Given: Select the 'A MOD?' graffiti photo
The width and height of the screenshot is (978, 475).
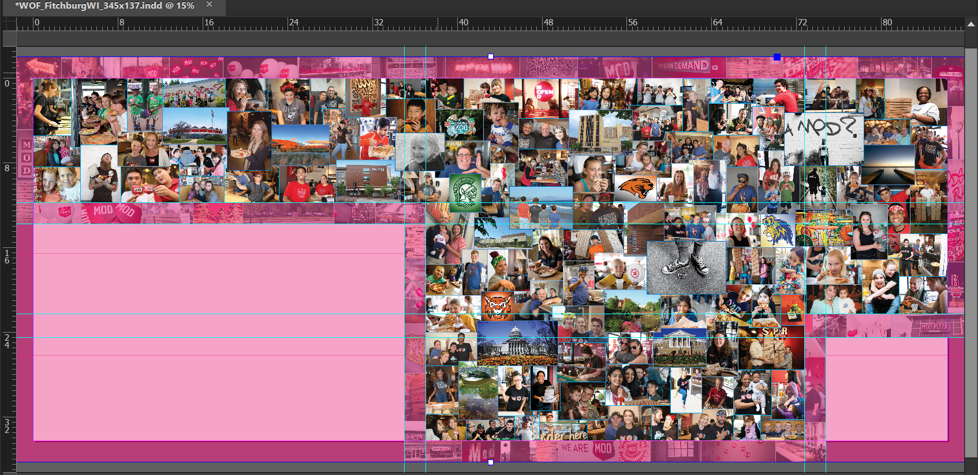Looking at the screenshot, I should point(824,139).
